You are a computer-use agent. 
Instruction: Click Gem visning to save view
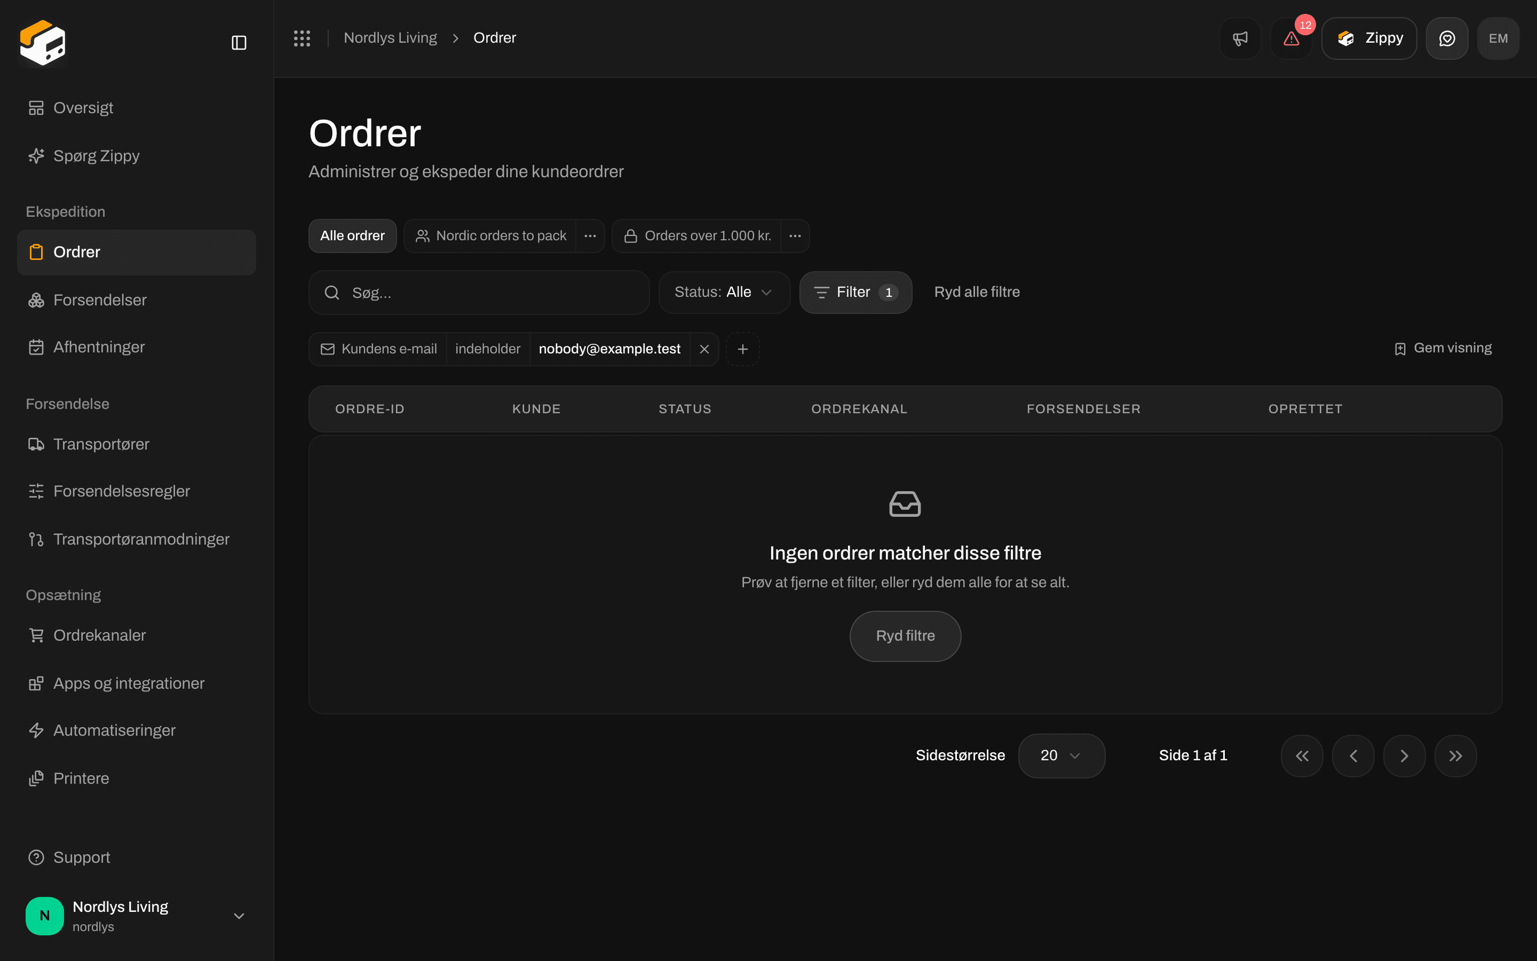pyautogui.click(x=1443, y=348)
